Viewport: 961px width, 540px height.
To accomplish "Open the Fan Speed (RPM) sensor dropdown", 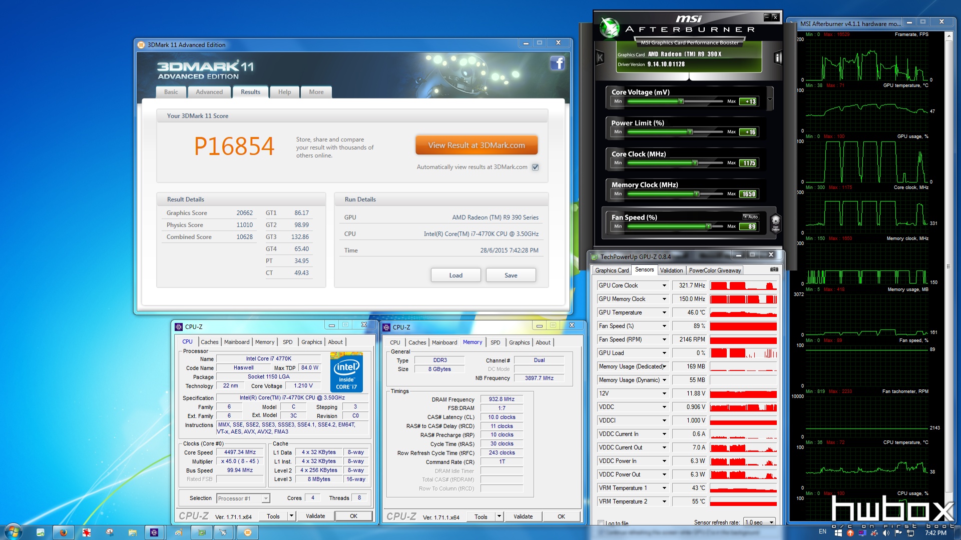I will tap(665, 339).
